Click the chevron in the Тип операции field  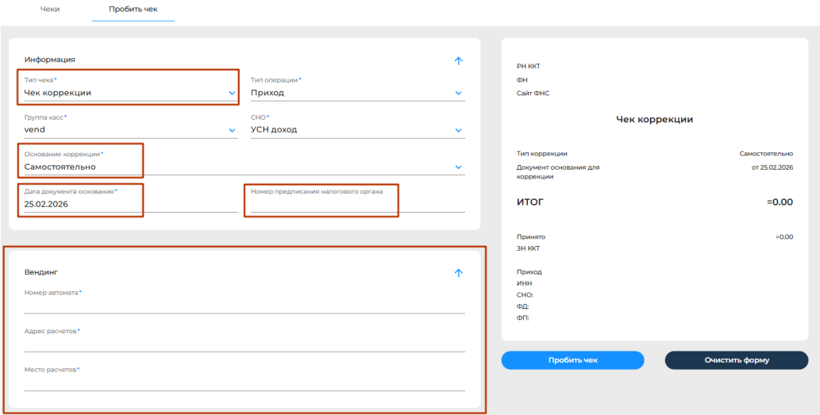[x=458, y=93]
